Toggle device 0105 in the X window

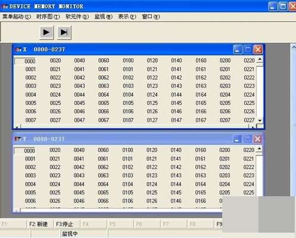128,103
